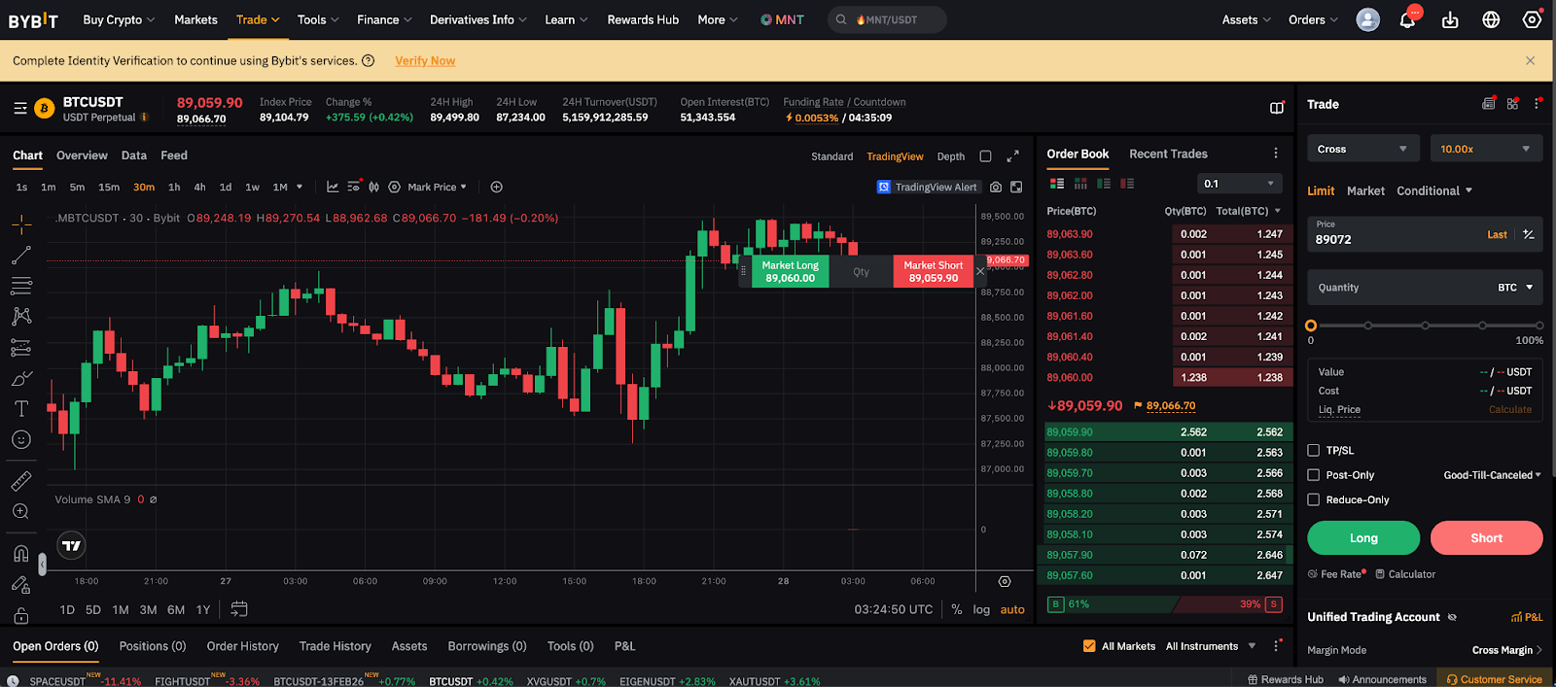This screenshot has width=1556, height=687.
Task: Select the brush drawing tool
Action: coord(21,378)
